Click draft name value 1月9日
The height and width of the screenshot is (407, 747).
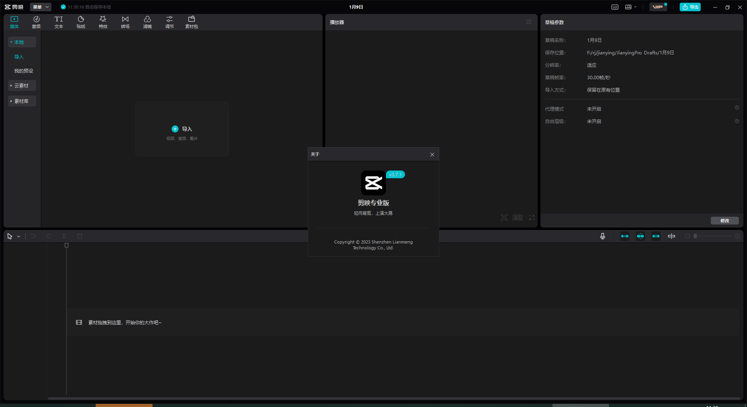pyautogui.click(x=594, y=40)
